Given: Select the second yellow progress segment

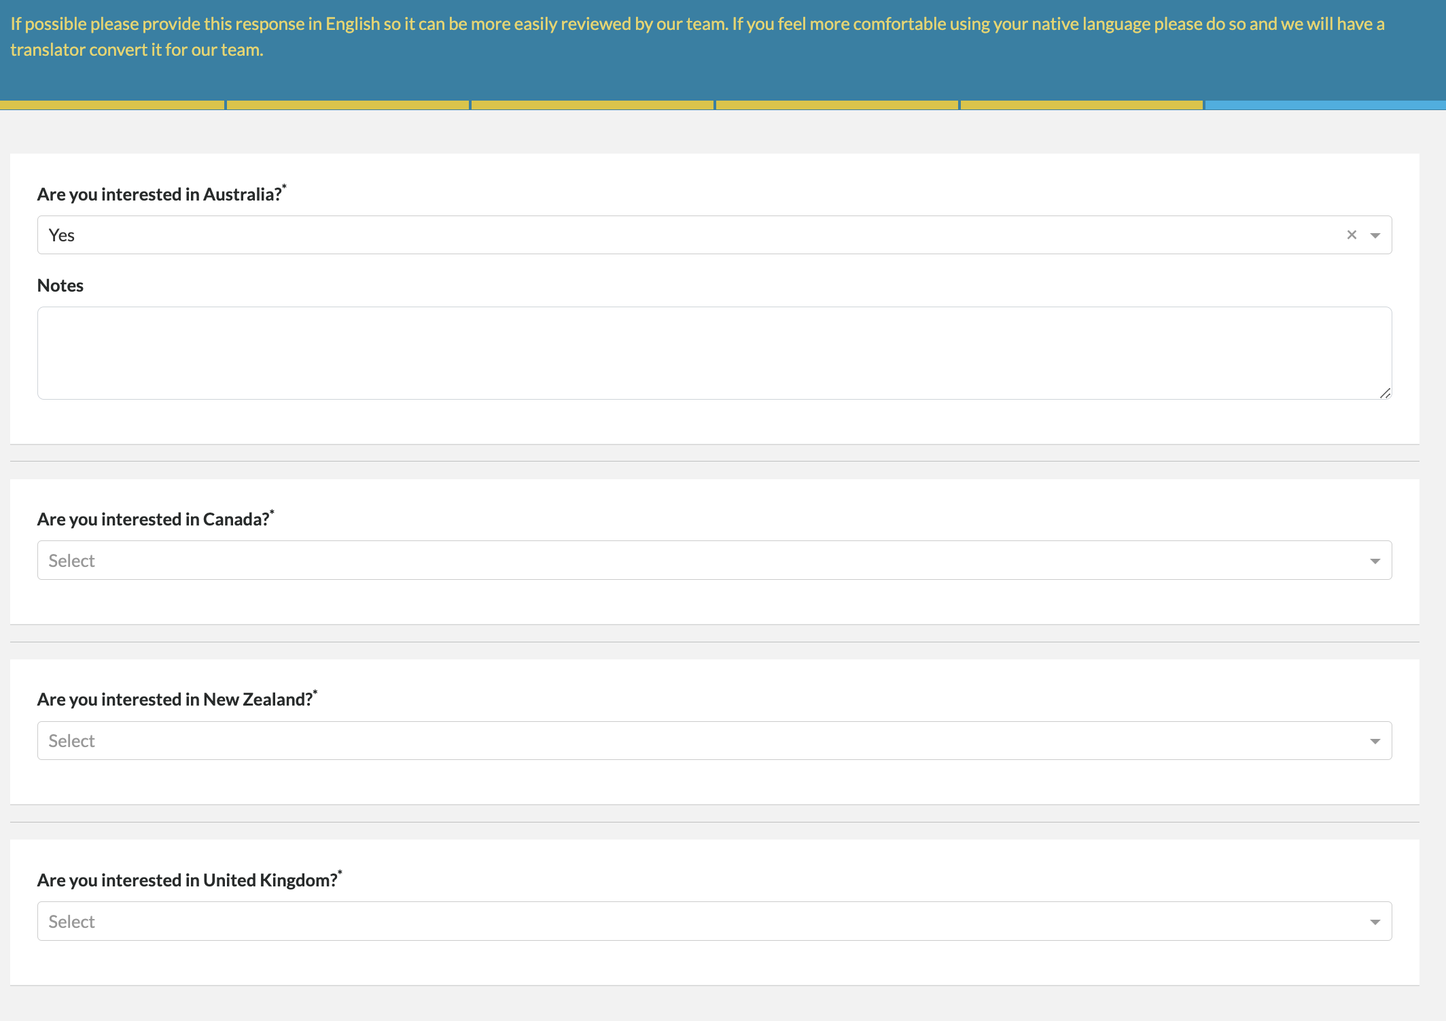Looking at the screenshot, I should coord(347,105).
